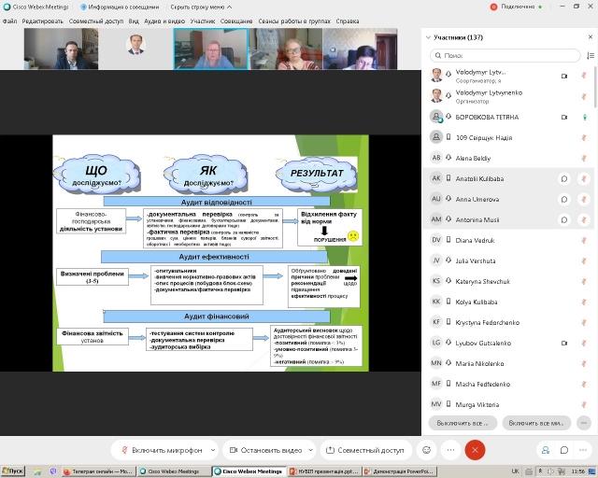Click Выключить все mute-all button
Viewport: 598px width, 478px height.
click(x=463, y=423)
